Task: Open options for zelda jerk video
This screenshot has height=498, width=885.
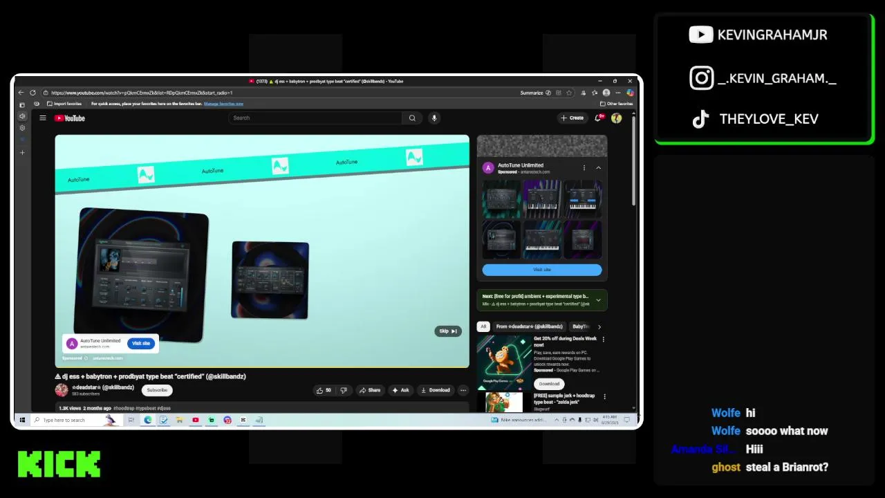Action: [604, 397]
